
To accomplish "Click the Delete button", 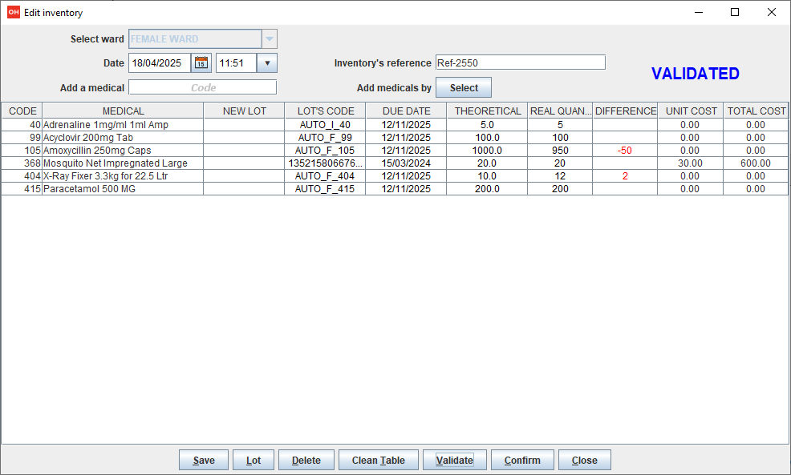I will coord(306,460).
